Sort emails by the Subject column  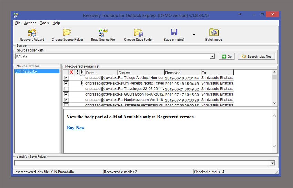(141, 72)
